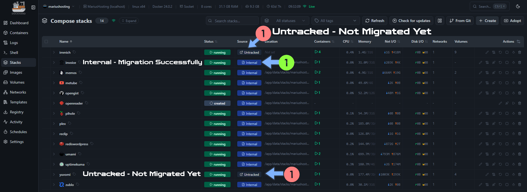Viewport: 527px width, 192px height.
Task: Open Actions column settings icon
Action: pyautogui.click(x=518, y=42)
